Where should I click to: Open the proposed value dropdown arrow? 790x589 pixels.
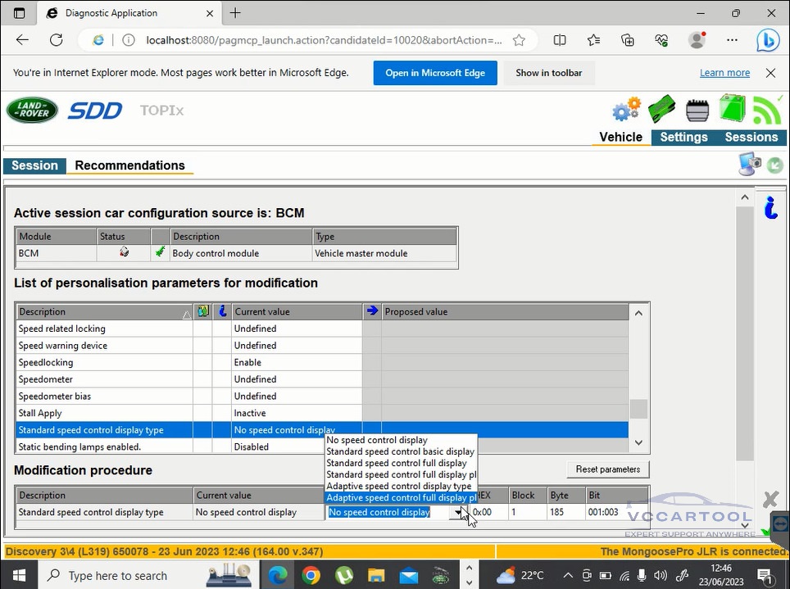[x=459, y=513]
